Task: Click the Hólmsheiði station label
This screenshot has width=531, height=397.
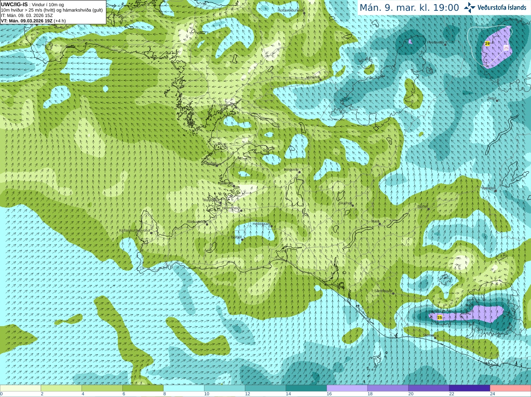Action: coord(231,208)
